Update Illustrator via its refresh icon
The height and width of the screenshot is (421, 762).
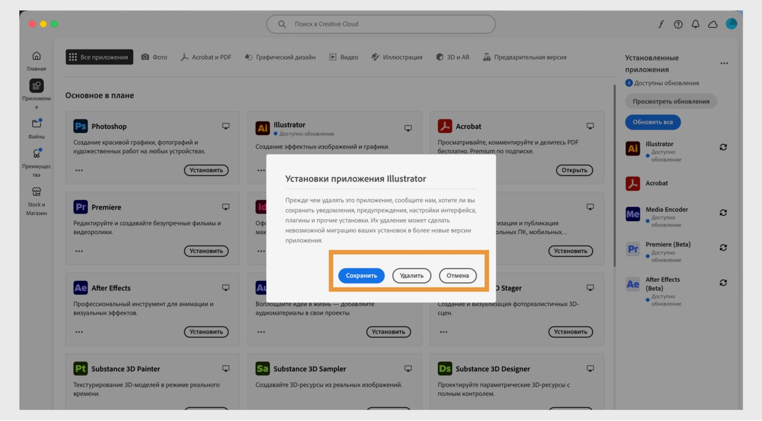click(x=723, y=147)
